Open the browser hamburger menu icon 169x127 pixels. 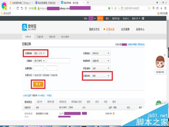click(165, 8)
